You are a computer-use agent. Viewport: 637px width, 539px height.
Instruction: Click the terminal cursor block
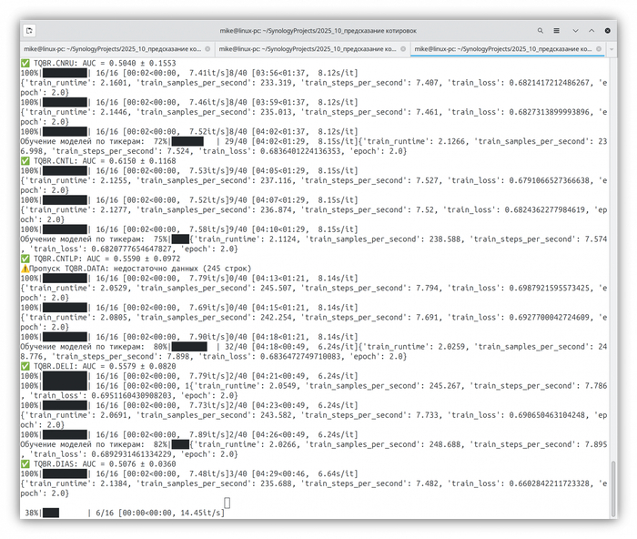pyautogui.click(x=227, y=502)
